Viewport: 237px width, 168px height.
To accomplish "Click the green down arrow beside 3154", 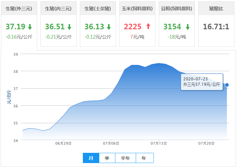I will pyautogui.click(x=188, y=27).
